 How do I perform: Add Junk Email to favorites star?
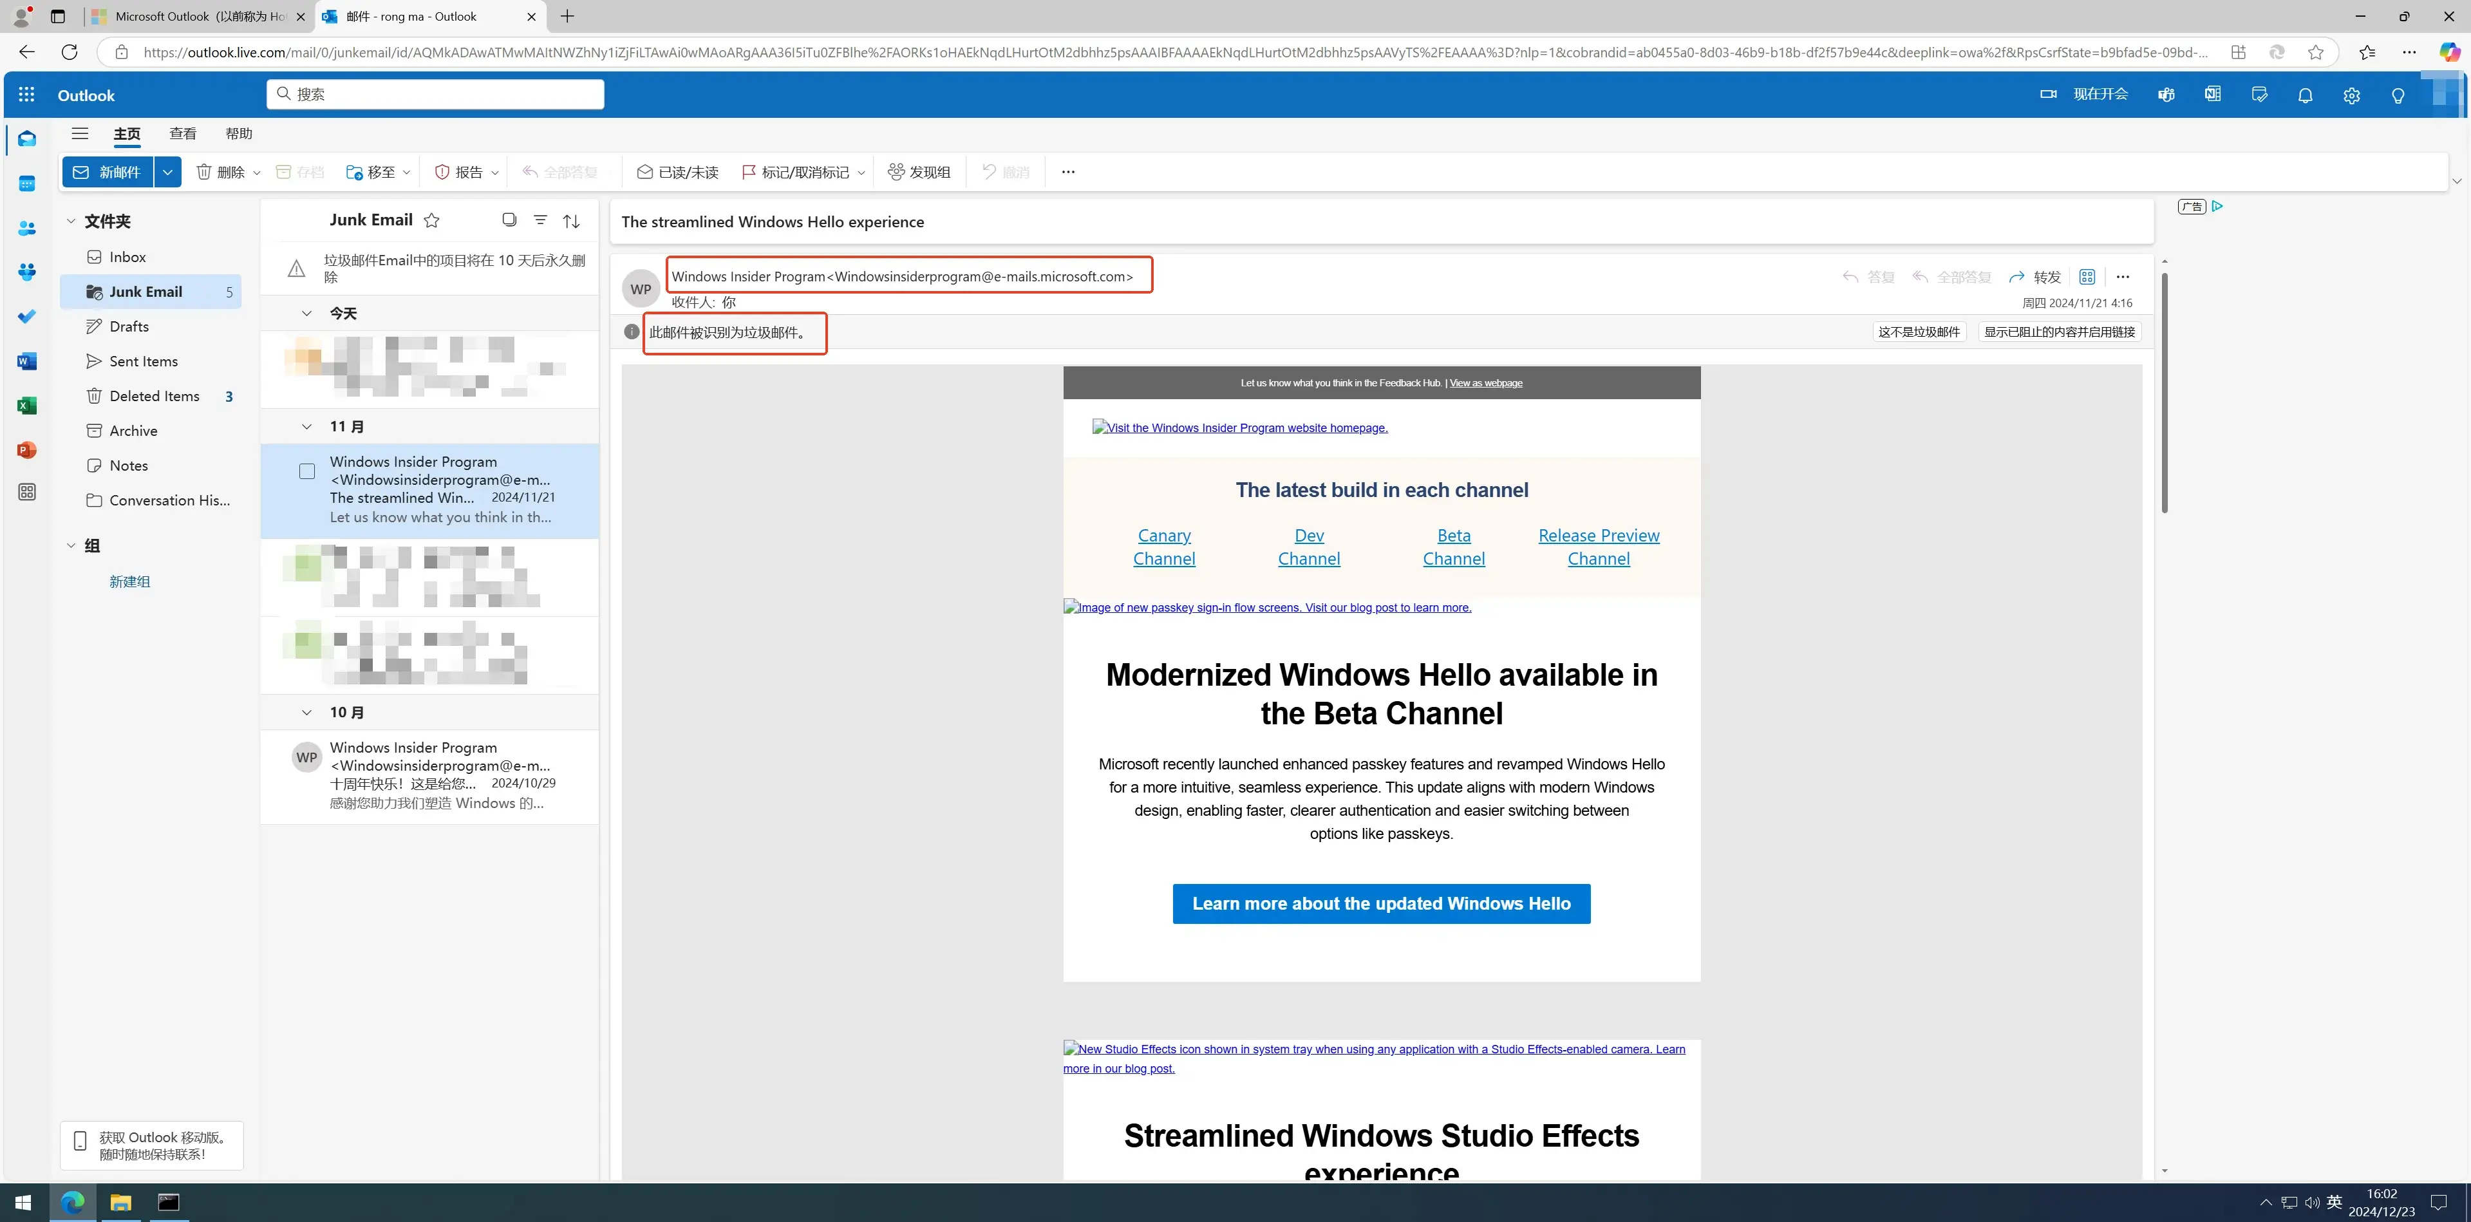(x=431, y=220)
